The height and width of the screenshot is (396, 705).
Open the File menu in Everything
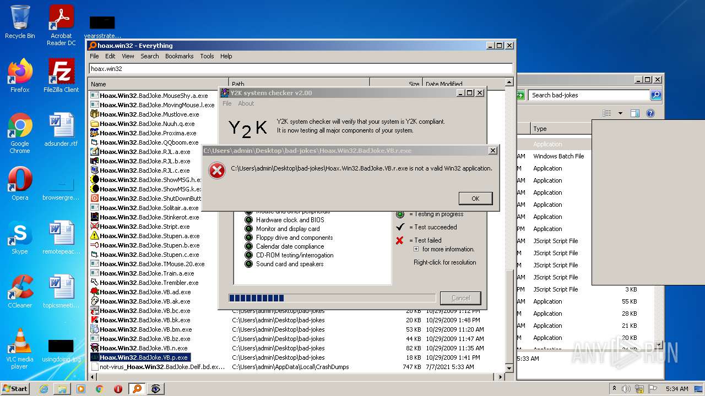tap(94, 56)
